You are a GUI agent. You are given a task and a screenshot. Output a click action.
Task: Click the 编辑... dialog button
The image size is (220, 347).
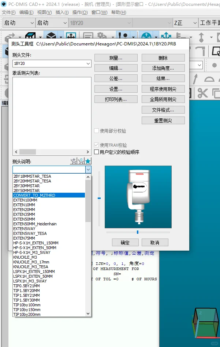[116, 68]
